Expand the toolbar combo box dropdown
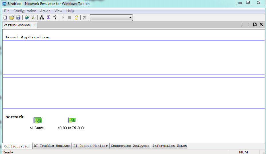This screenshot has height=154, width=266. click(x=130, y=17)
